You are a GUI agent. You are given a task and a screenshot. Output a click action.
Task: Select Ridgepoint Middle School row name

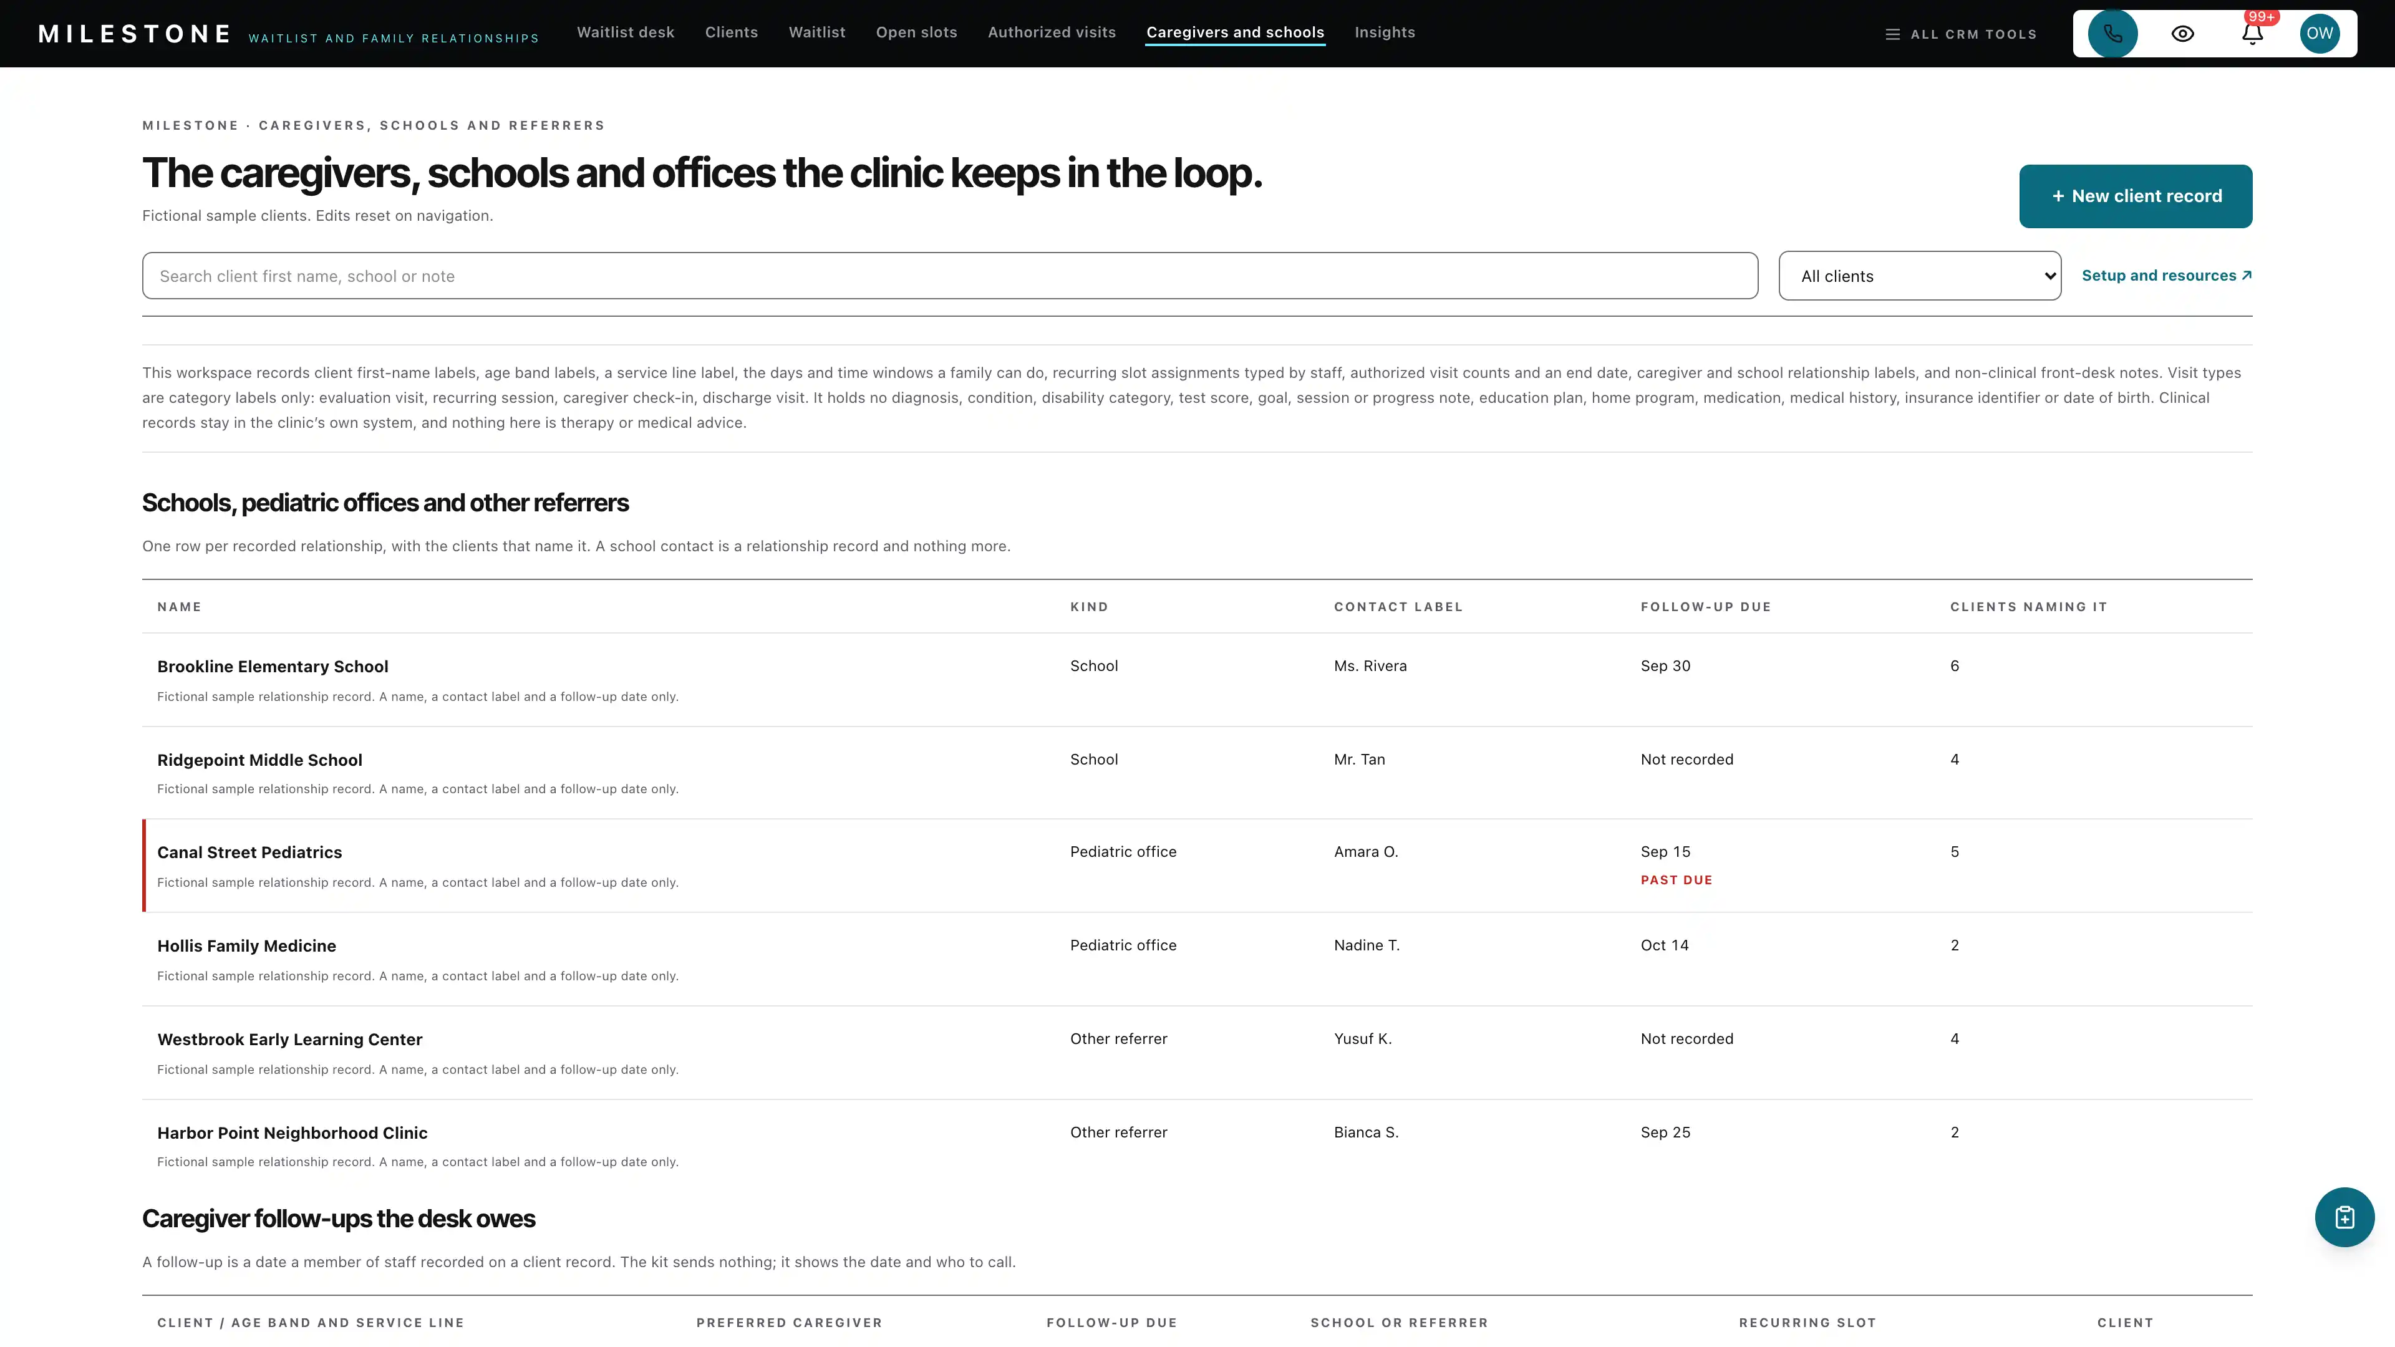[x=259, y=760]
